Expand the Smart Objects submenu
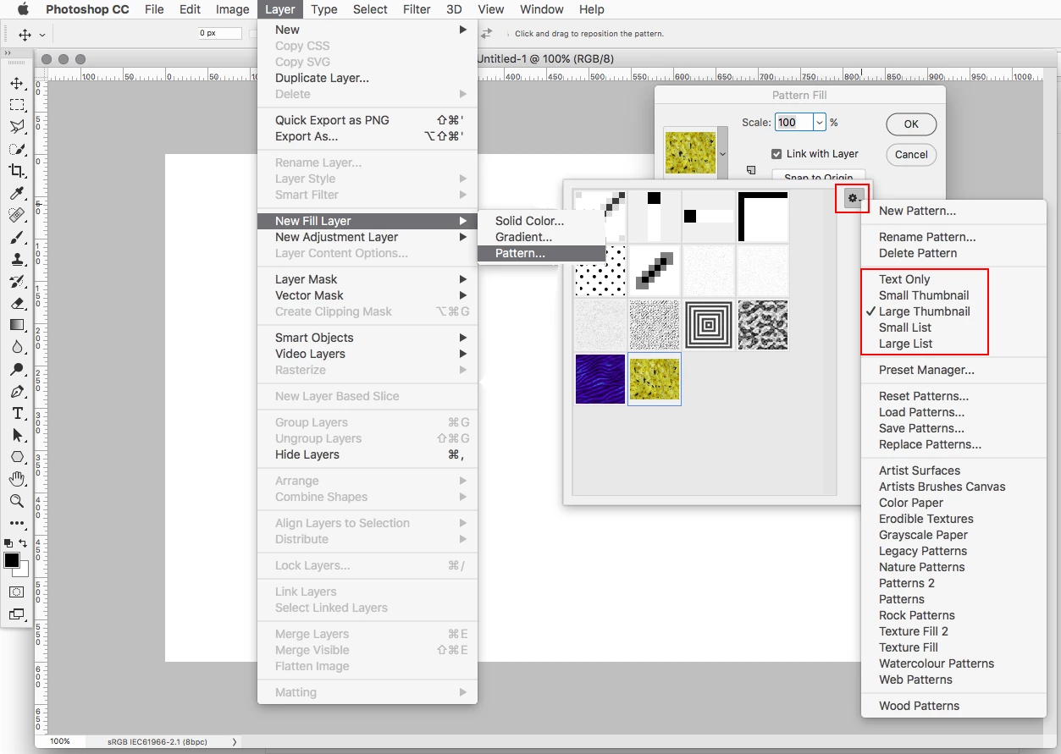Screen dimensions: 1061x754 click(x=367, y=338)
